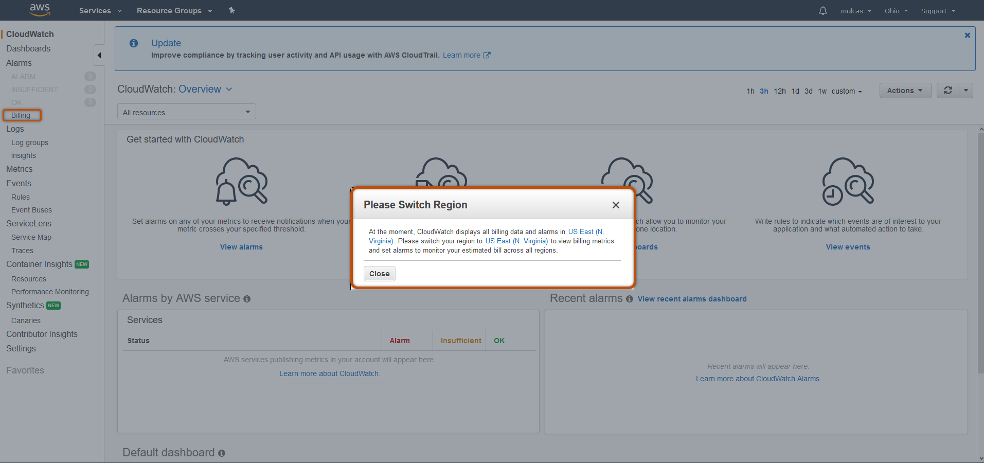Click the refresh dashboard icon button
Image resolution: width=984 pixels, height=463 pixels.
point(947,91)
